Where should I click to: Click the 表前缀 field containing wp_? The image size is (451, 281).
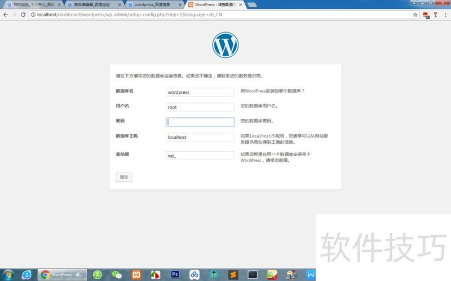[200, 156]
